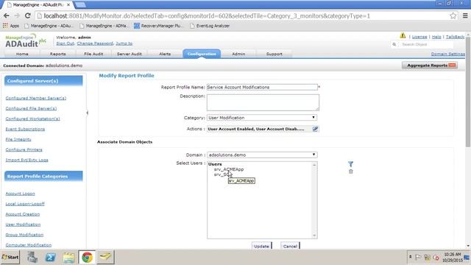Open Event Subscriptions link
This screenshot has height=265, width=471.
pyautogui.click(x=25, y=129)
